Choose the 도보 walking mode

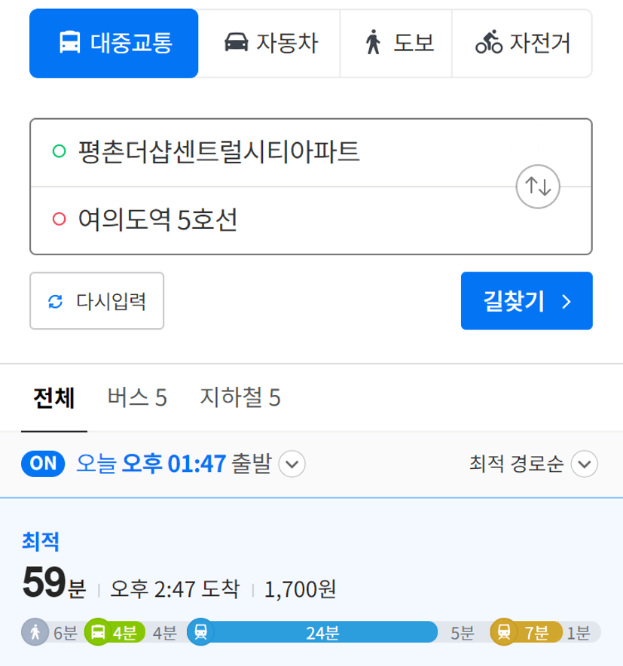pyautogui.click(x=396, y=44)
